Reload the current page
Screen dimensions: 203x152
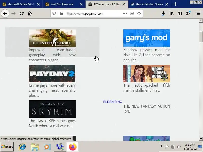click(x=22, y=13)
